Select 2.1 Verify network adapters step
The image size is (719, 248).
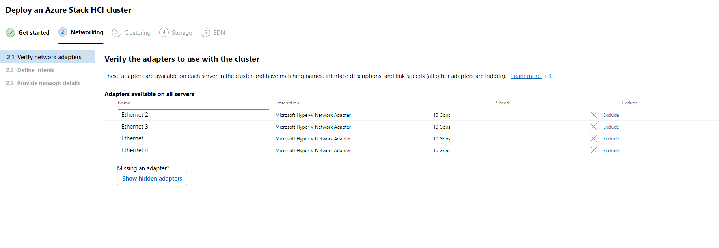click(49, 57)
